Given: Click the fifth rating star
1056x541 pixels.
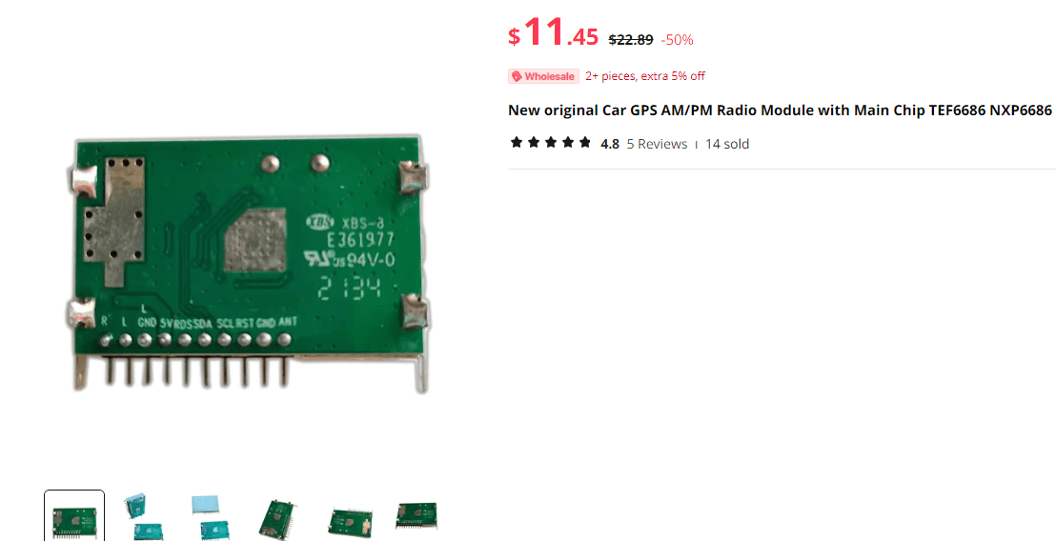Looking at the screenshot, I should (x=585, y=142).
